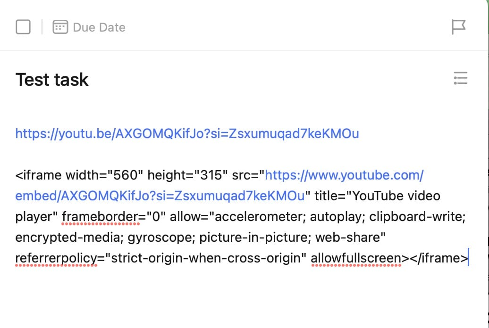Set the Due Date label
The height and width of the screenshot is (328, 489).
click(99, 27)
